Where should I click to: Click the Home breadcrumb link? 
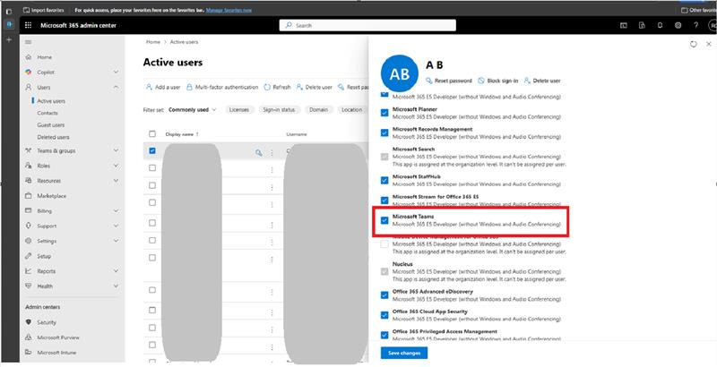pos(152,42)
